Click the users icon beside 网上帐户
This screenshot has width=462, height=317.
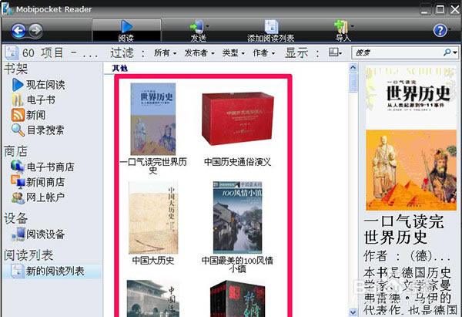point(18,197)
